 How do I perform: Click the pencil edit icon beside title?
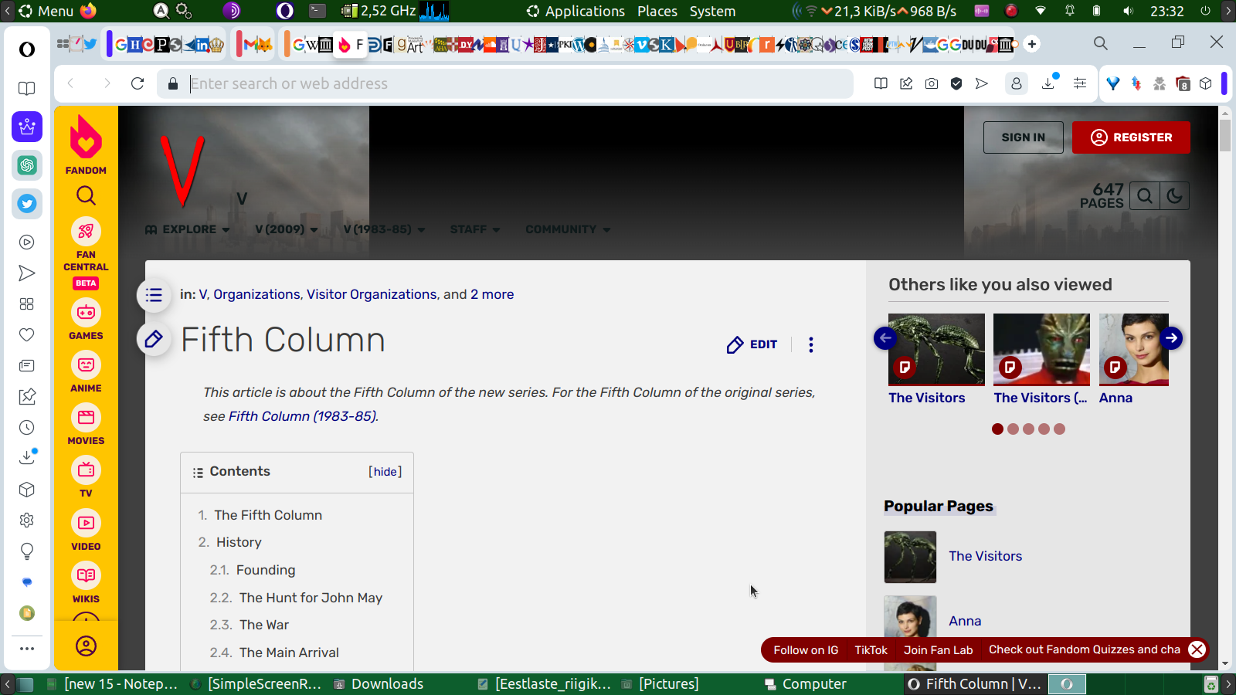(x=154, y=339)
